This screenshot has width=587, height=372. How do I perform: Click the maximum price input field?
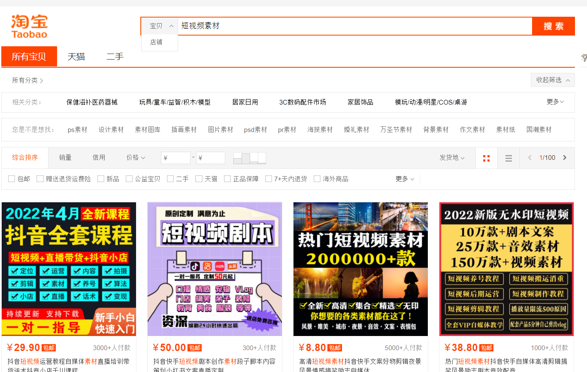211,158
